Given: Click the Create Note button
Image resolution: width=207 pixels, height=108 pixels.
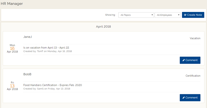Looking at the screenshot, I should (193, 15).
